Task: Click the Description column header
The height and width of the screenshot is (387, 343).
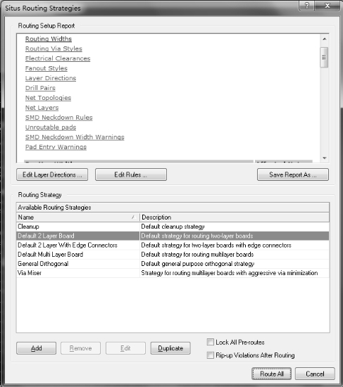Action: coord(235,217)
